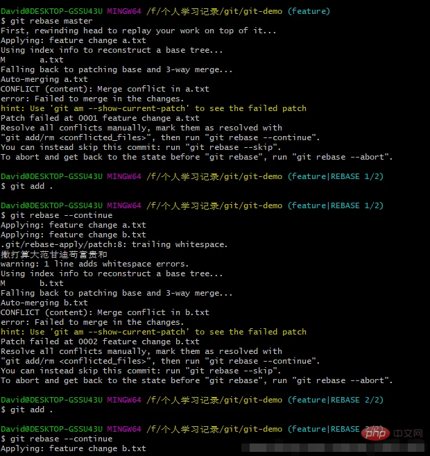Click the 'M a.txt' modified file line
Screen dimensions: 430x456
tap(33, 60)
